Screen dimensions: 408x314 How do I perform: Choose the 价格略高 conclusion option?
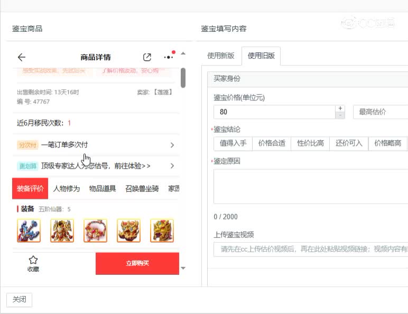coord(387,143)
